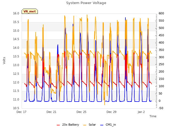Screen dimensions: 173x130
Task: Click the Volts axis label
Action: coord(4,61)
